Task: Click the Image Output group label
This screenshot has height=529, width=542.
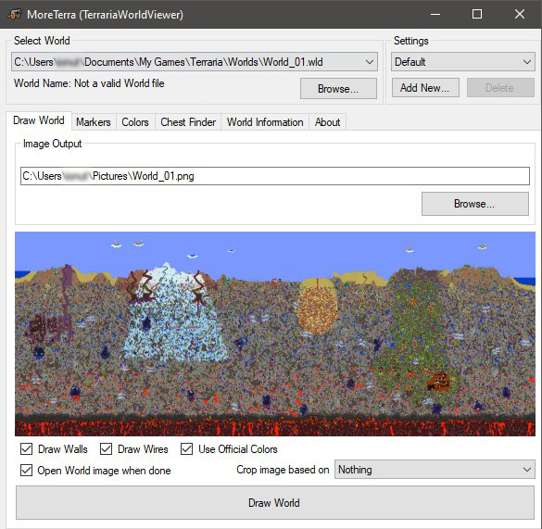Action: point(52,144)
